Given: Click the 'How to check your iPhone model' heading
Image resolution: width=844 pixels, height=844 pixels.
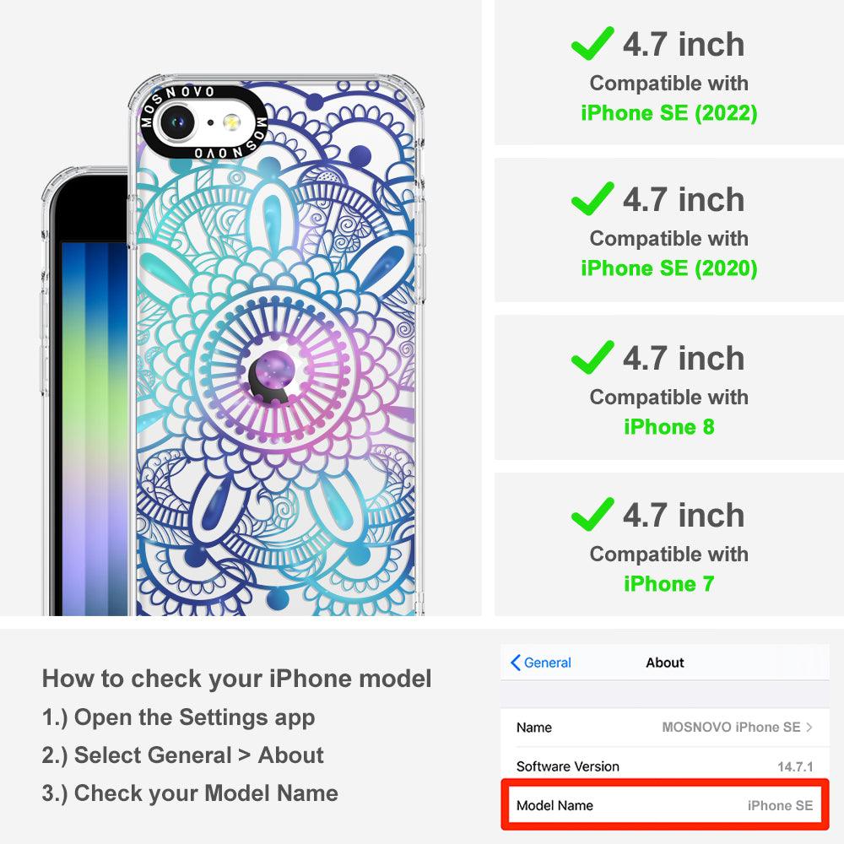Looking at the screenshot, I should [x=237, y=679].
